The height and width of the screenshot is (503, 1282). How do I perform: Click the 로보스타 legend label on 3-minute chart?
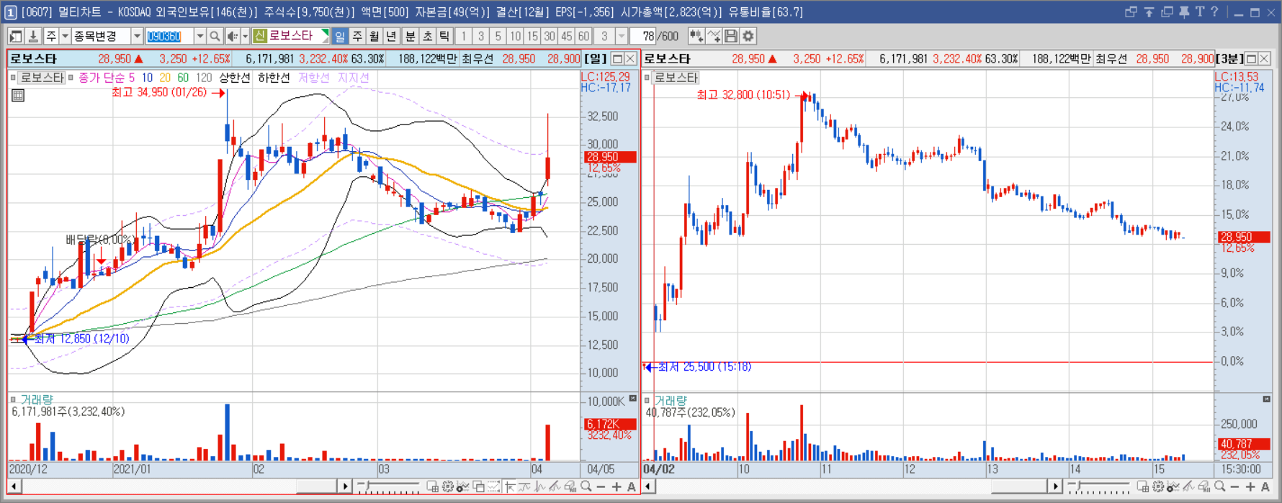click(x=676, y=78)
